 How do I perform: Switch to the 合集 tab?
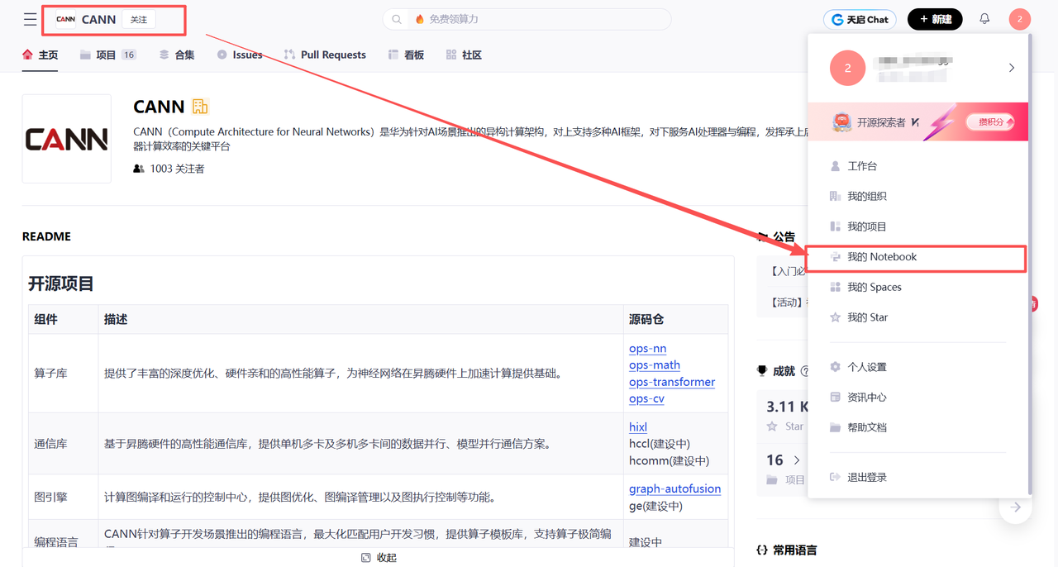177,55
